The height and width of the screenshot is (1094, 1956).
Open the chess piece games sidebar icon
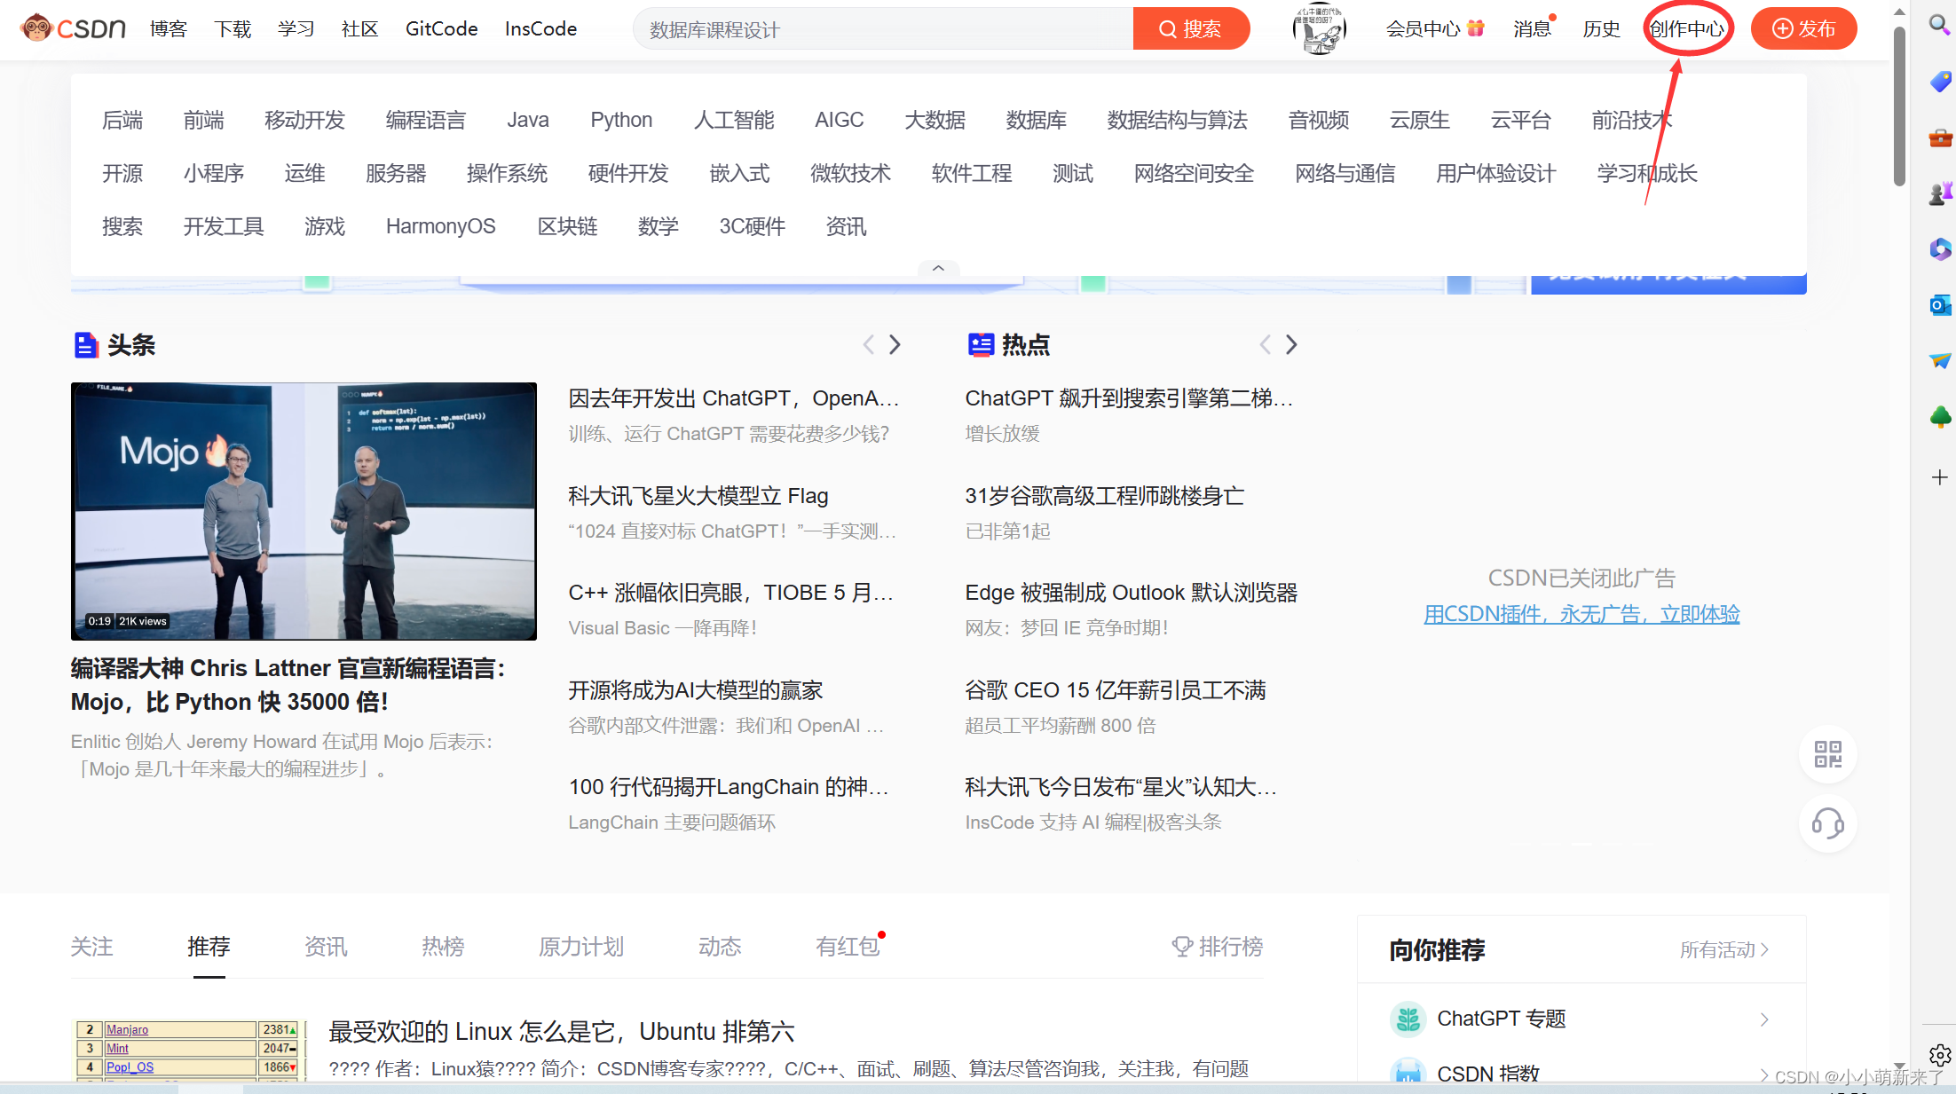pyautogui.click(x=1940, y=193)
